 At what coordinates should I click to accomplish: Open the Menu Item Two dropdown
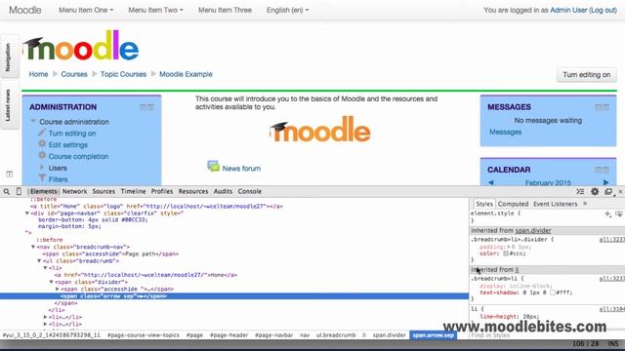pyautogui.click(x=155, y=10)
